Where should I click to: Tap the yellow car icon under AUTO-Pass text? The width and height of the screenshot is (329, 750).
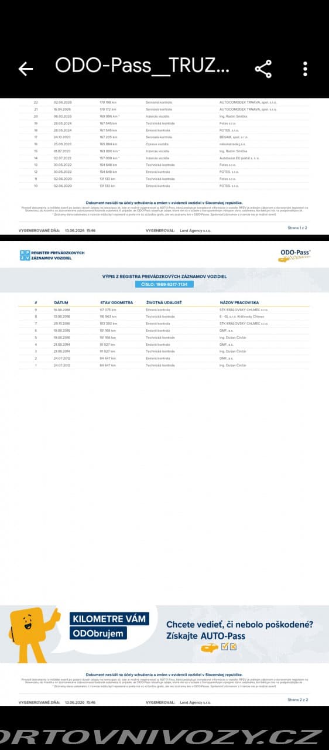coord(210,647)
